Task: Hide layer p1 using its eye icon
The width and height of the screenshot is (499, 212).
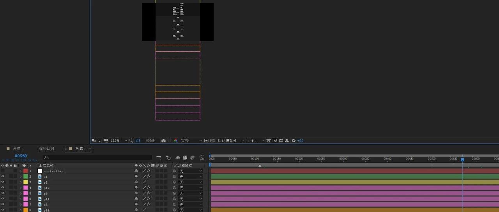Action: [3, 177]
